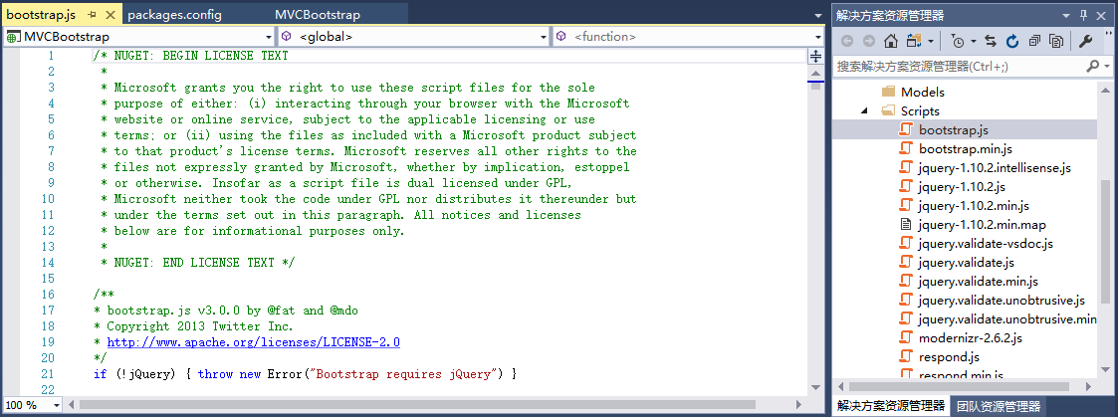
Task: Click the Refresh icon in Solution Explorer toolbar
Action: pos(1012,41)
